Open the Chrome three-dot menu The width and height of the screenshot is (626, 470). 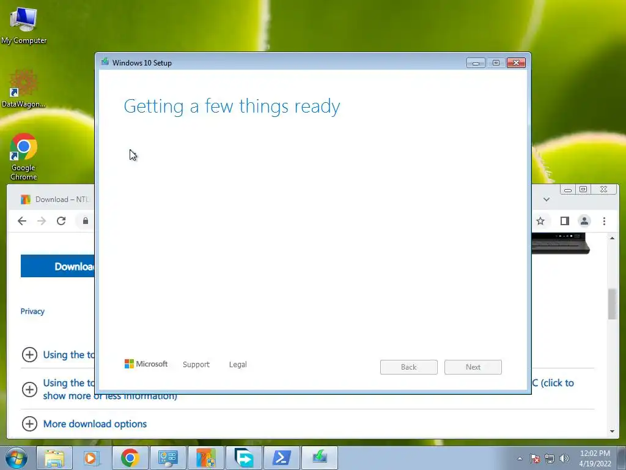coord(604,221)
